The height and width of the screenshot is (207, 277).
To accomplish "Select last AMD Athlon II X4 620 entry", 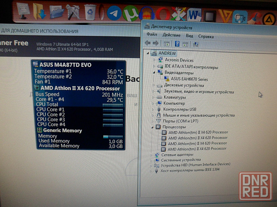I will pyautogui.click(x=197, y=149).
